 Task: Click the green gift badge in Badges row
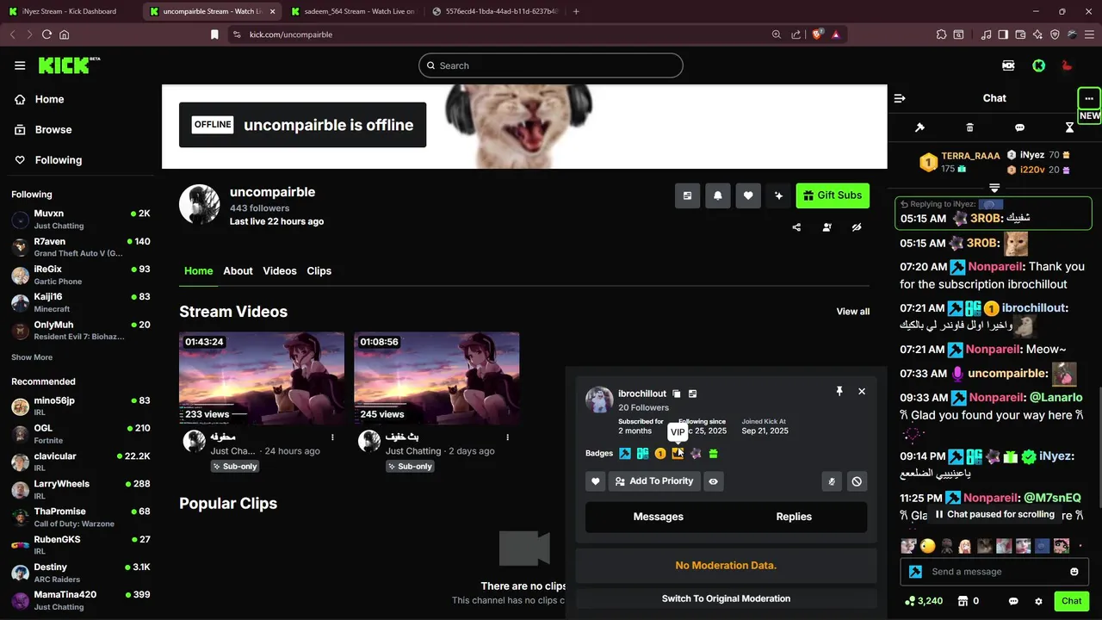tap(713, 453)
